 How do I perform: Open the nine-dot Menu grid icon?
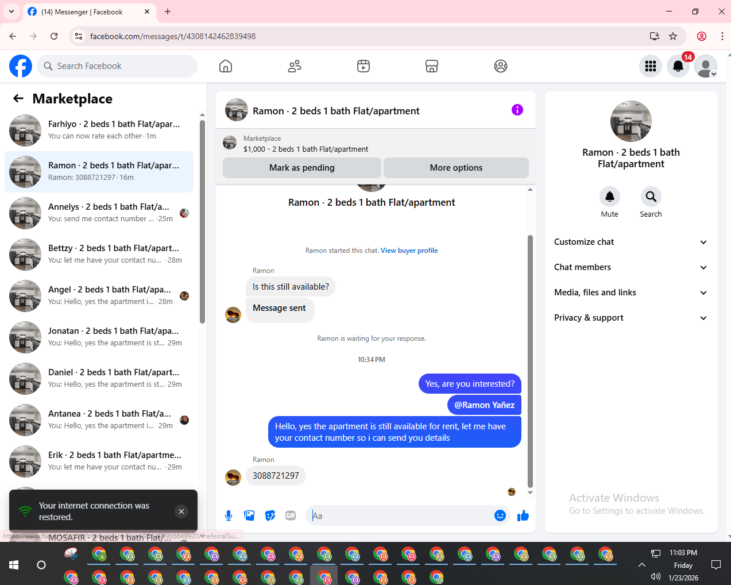pos(651,66)
